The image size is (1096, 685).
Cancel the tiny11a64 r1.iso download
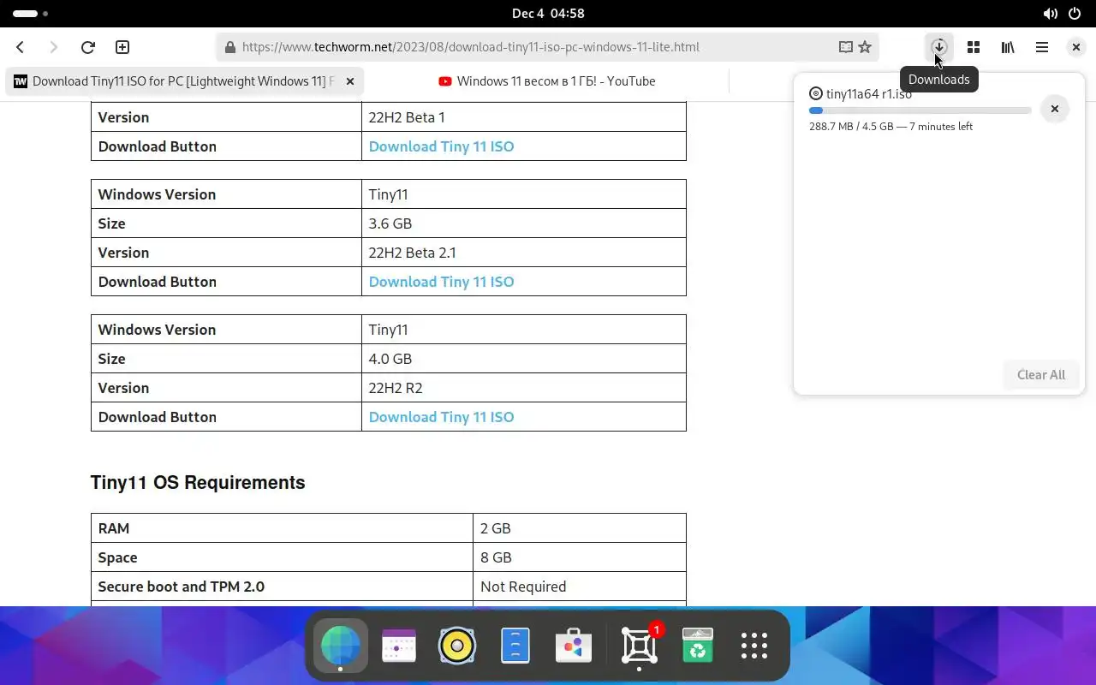pos(1055,109)
